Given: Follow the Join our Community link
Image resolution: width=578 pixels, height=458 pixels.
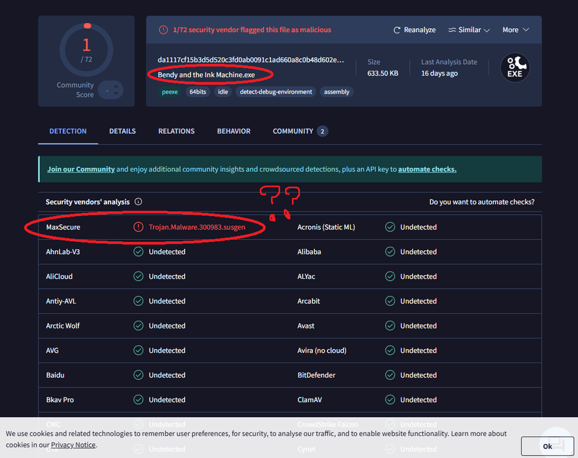Looking at the screenshot, I should (81, 169).
